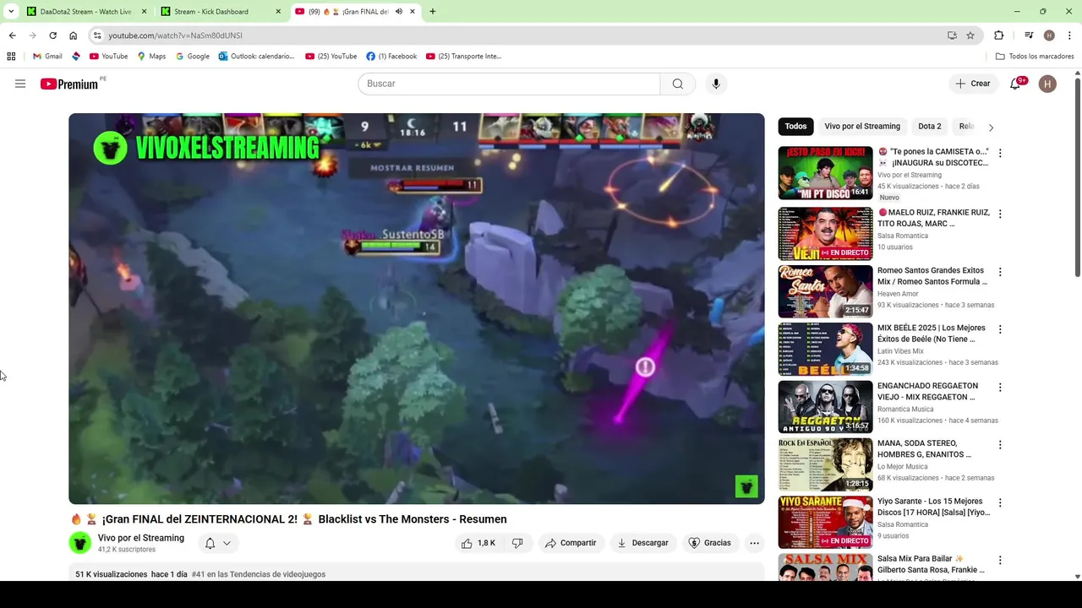Open Vivo por el Streaming channel avatar

tap(80, 543)
